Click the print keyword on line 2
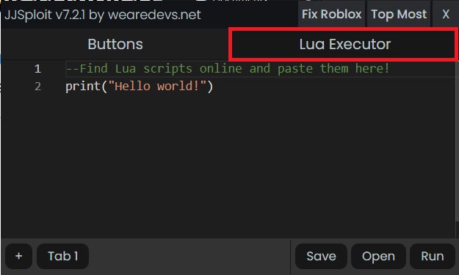 83,87
